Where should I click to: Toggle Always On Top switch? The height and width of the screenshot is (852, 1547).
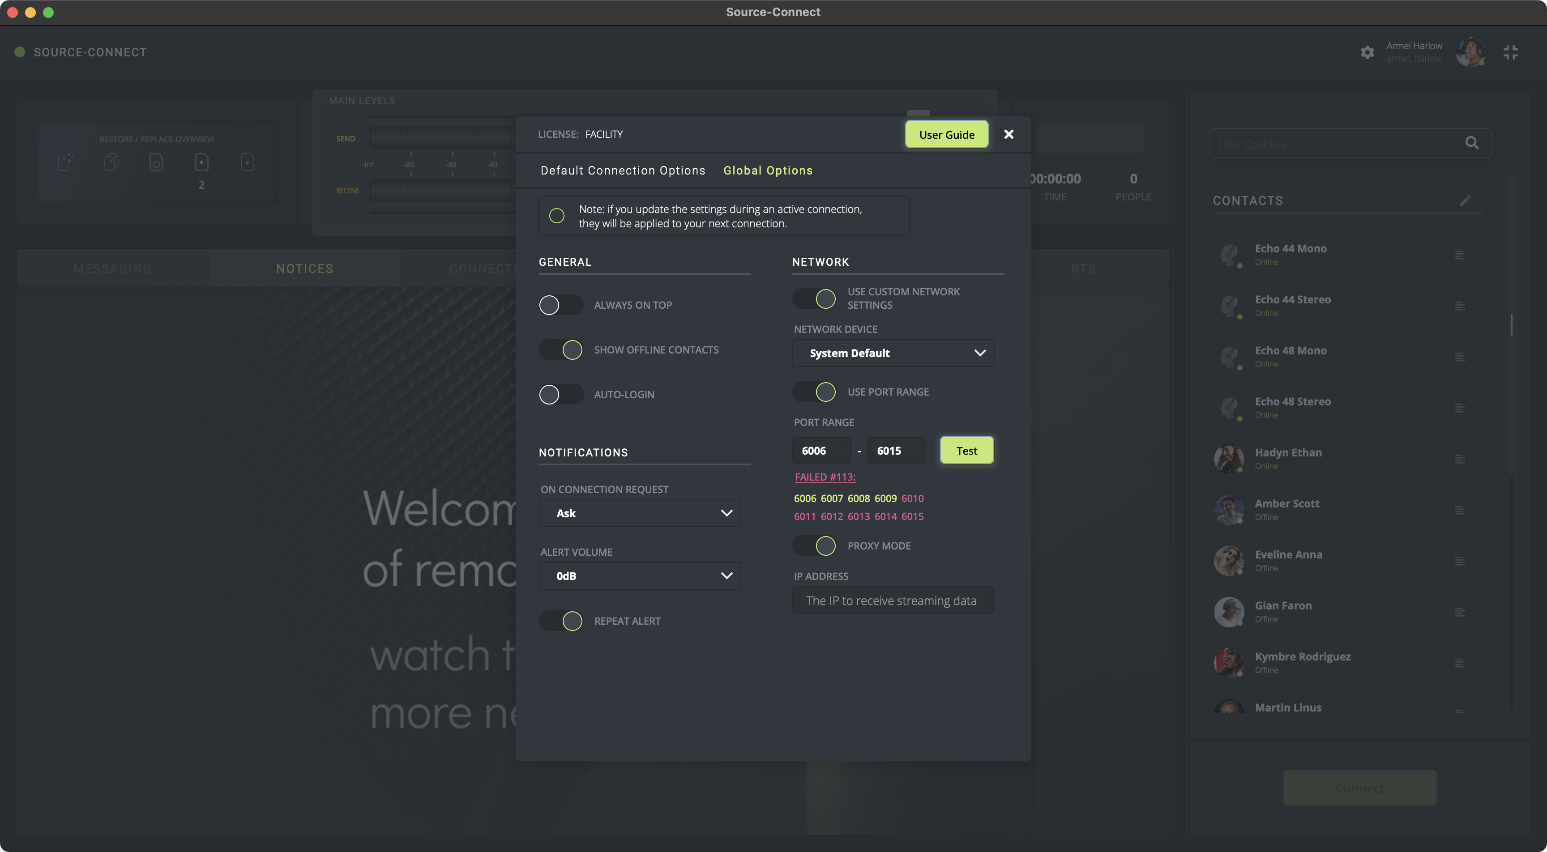click(x=560, y=305)
